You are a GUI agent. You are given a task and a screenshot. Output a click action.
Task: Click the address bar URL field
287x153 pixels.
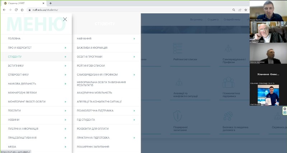pos(128,10)
